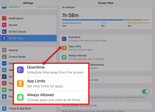Click the "Reading & Reference" category label
The image size is (155, 112).
click(138, 23)
